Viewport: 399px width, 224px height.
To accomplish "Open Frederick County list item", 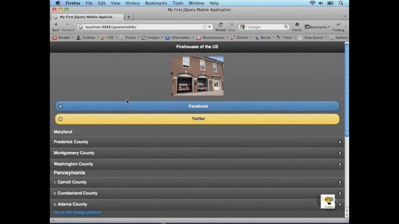I will pos(197,142).
